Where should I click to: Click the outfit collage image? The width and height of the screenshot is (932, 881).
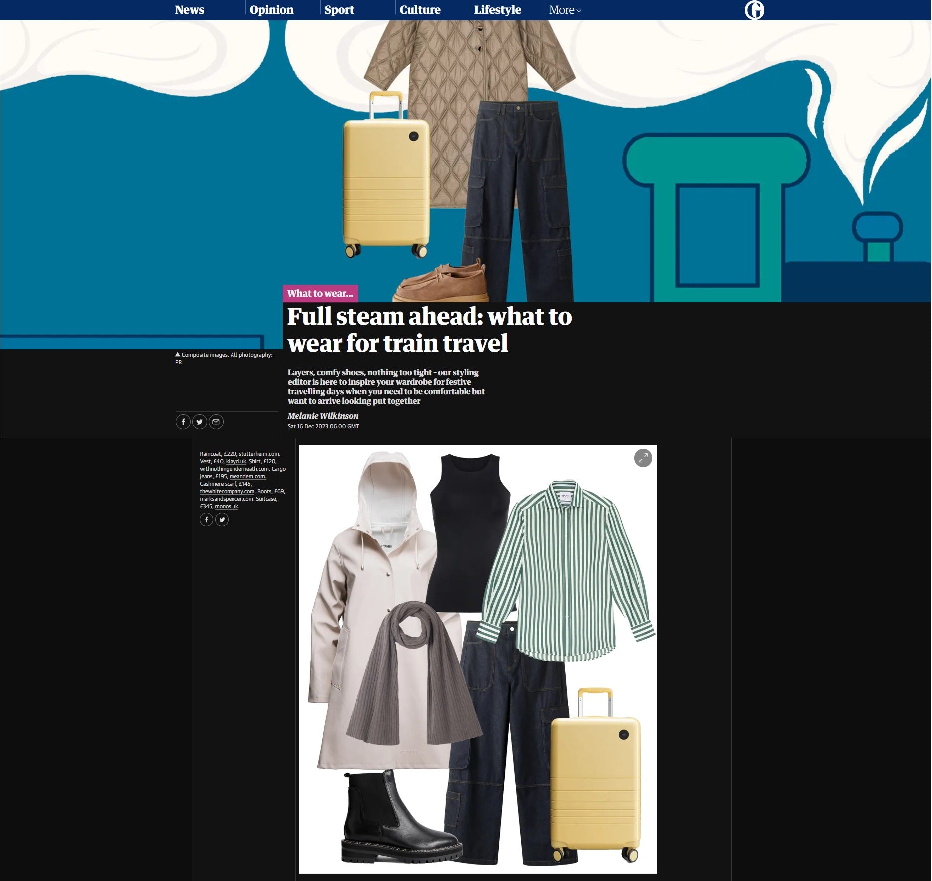[477, 659]
